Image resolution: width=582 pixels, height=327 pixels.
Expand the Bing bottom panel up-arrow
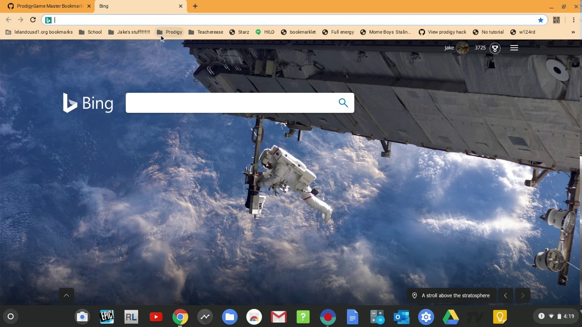pos(66,295)
